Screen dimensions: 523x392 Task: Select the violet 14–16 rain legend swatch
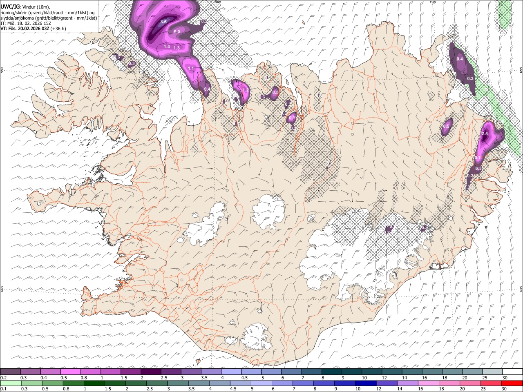click(407, 383)
